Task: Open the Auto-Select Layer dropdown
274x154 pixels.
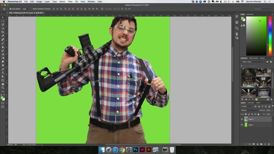Action: point(26,9)
